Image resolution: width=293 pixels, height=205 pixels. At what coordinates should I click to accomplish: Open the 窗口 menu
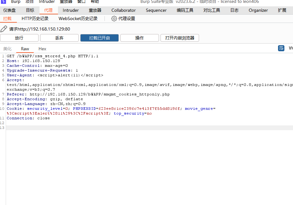(x=82, y=2)
